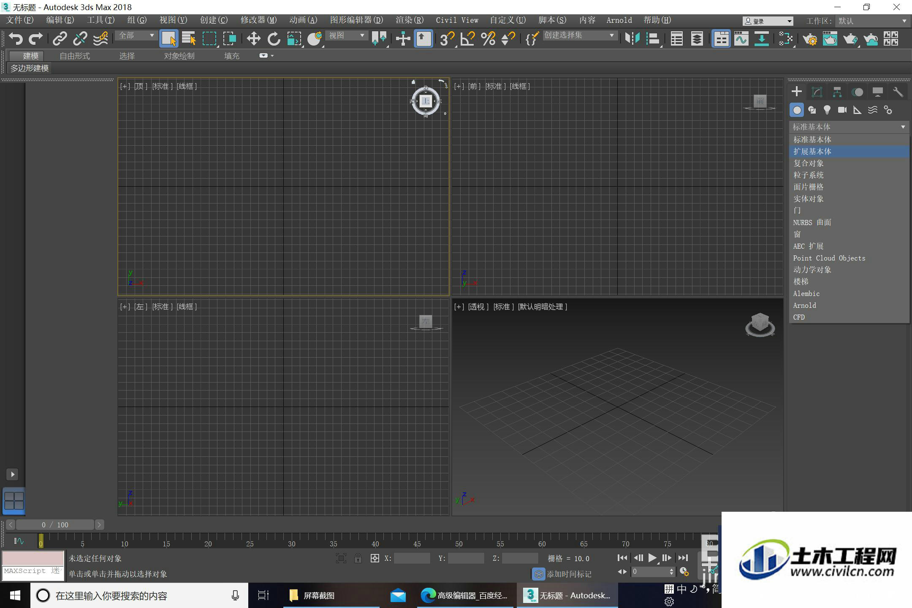Select the Rotate tool
Image resolution: width=912 pixels, height=608 pixels.
tap(274, 39)
